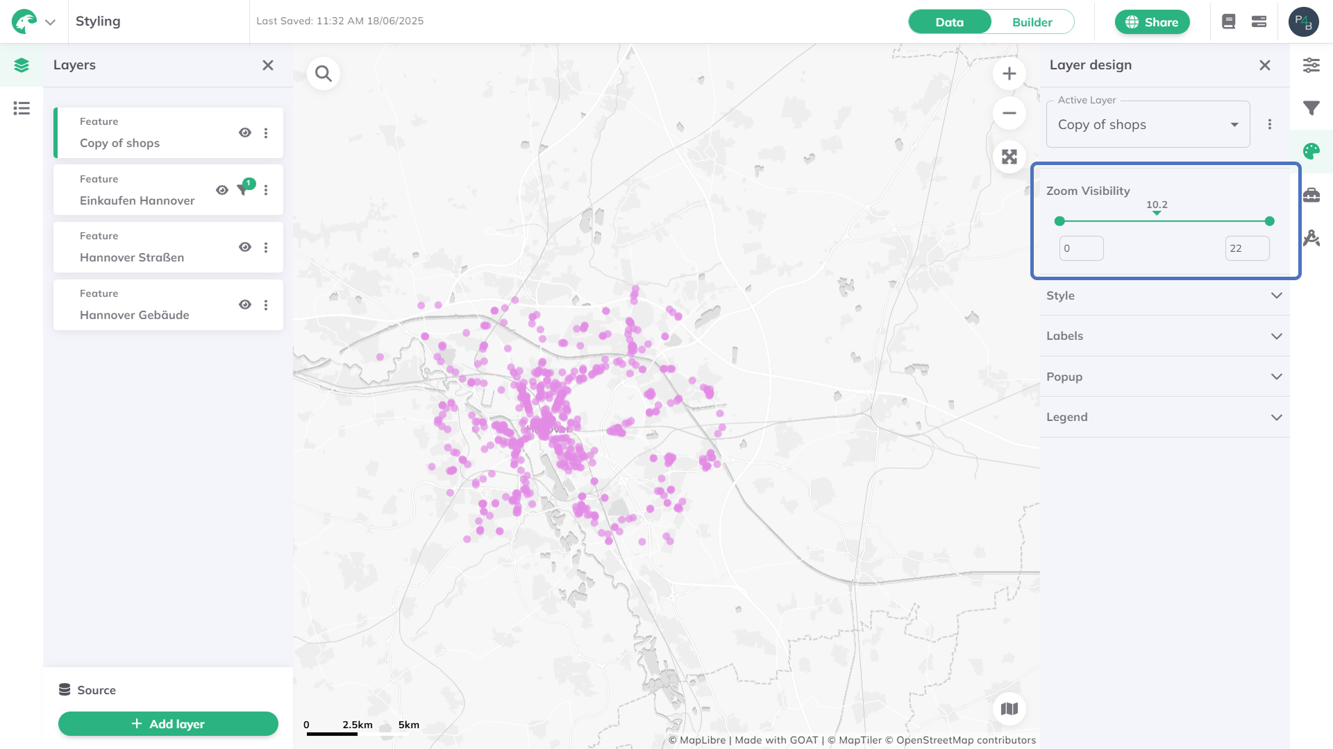Zoom out on the map
Screen dimensions: 1333x749
(x=1009, y=113)
